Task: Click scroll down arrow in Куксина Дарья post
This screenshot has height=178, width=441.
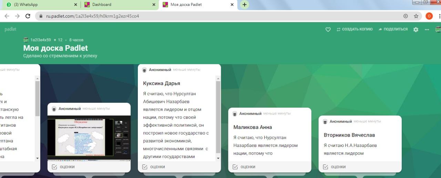Action: [218, 158]
